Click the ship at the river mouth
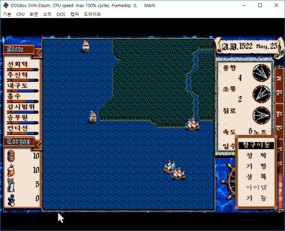Viewport: 285px width, 231px height. [193, 124]
